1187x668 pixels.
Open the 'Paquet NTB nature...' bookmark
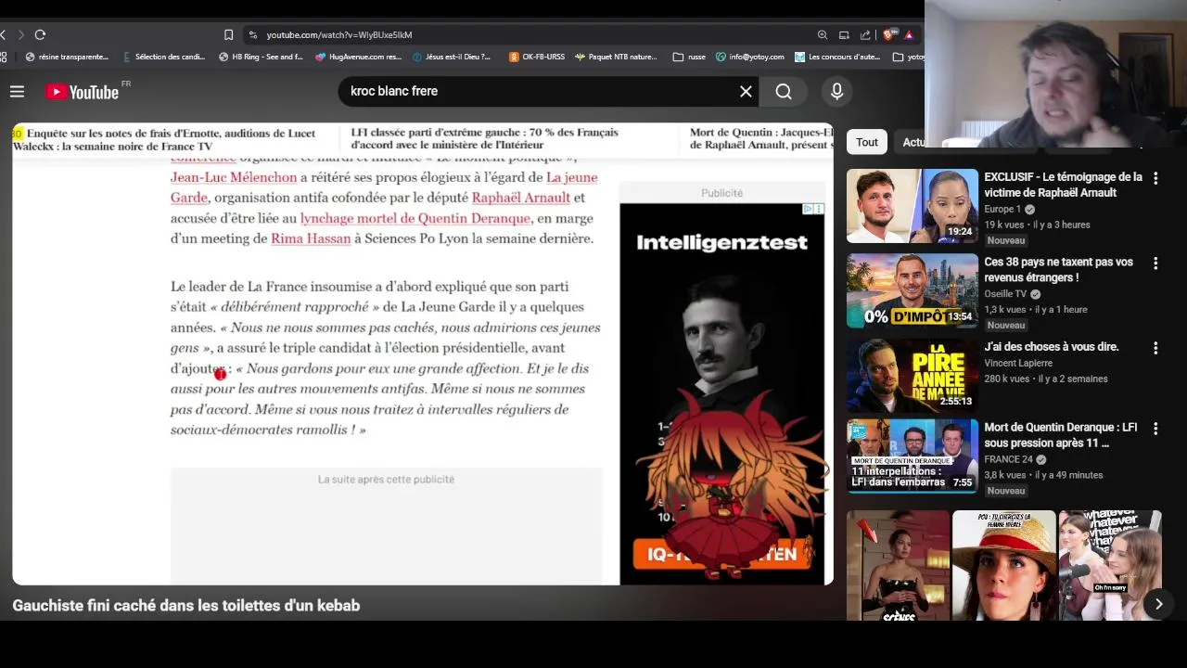click(x=616, y=57)
